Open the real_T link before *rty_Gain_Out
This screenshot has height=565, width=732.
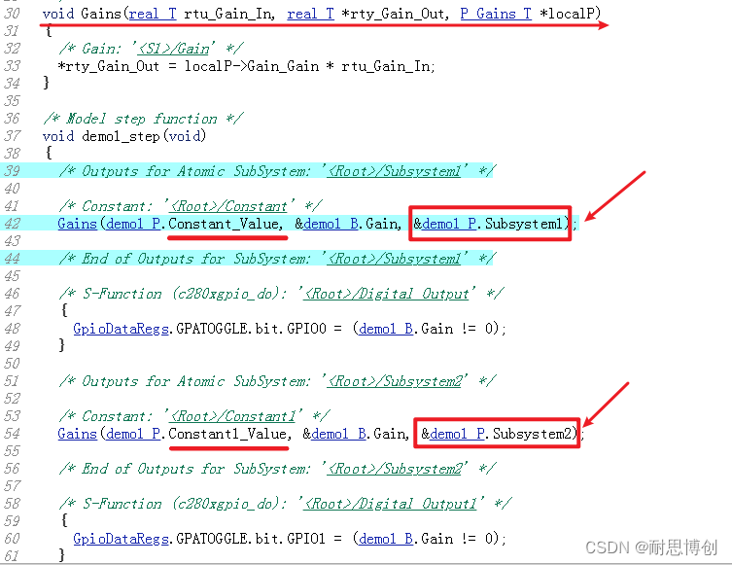point(310,14)
